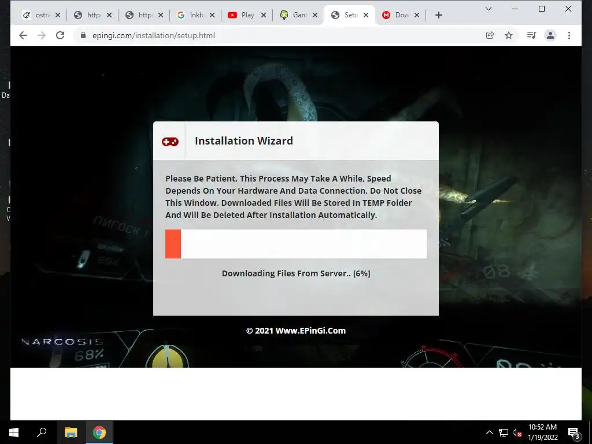Close the YouTube 'Play' tab
Screen dimensions: 592x444
264,15
